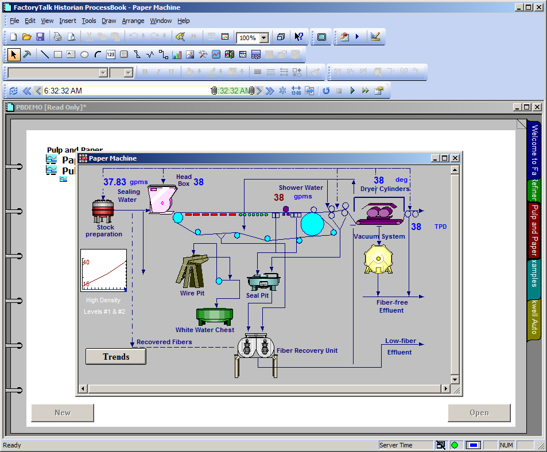Select the Ellipse drawing tool

[x=84, y=54]
